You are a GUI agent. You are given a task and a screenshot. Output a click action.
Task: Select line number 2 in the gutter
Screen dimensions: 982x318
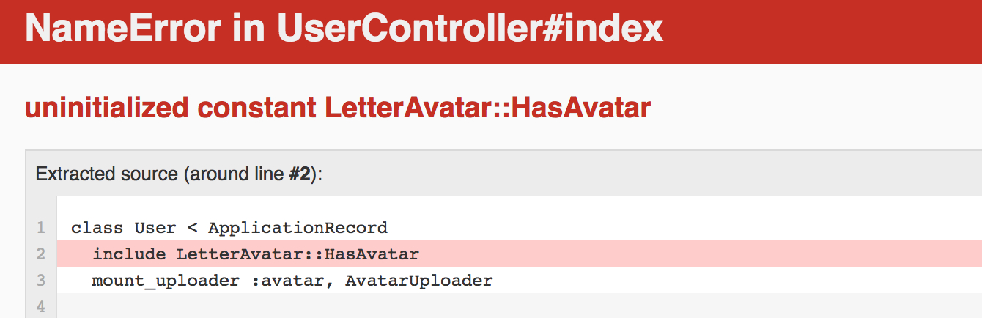click(41, 254)
